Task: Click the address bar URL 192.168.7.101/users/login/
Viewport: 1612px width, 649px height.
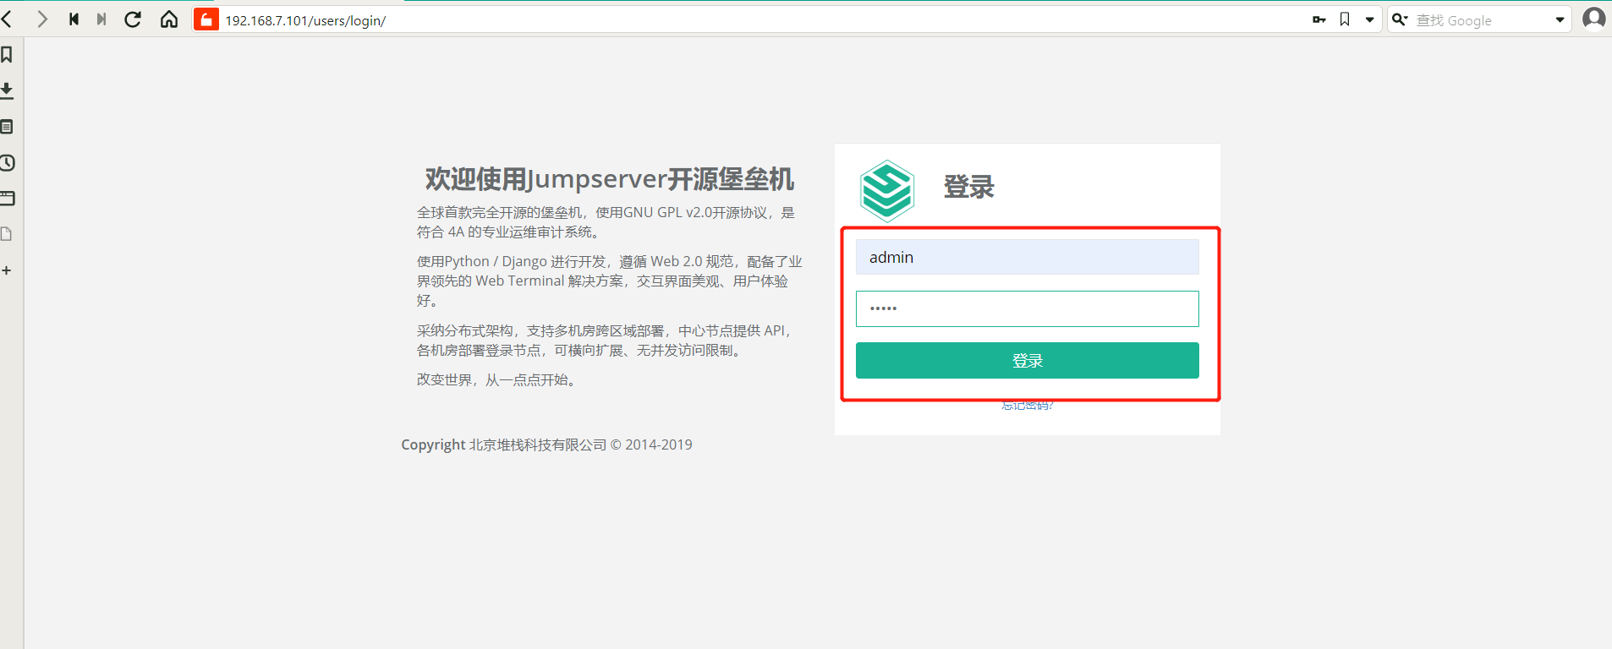Action: (305, 20)
